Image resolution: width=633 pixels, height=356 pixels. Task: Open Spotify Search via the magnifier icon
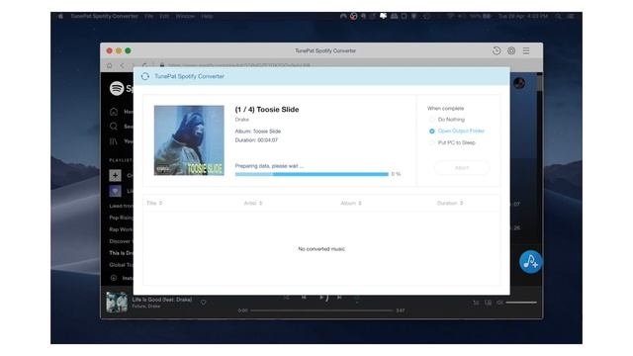pos(114,127)
